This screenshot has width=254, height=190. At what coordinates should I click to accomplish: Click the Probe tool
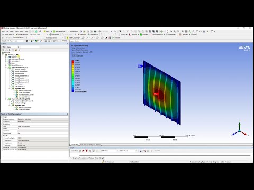[x=56, y=41]
